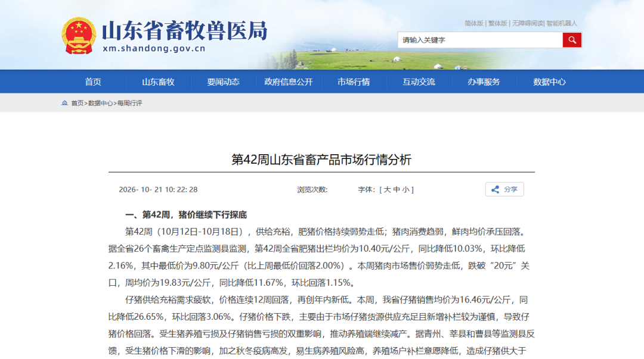Image resolution: width=644 pixels, height=359 pixels.
Task: Set font size to 小
Action: click(x=406, y=189)
